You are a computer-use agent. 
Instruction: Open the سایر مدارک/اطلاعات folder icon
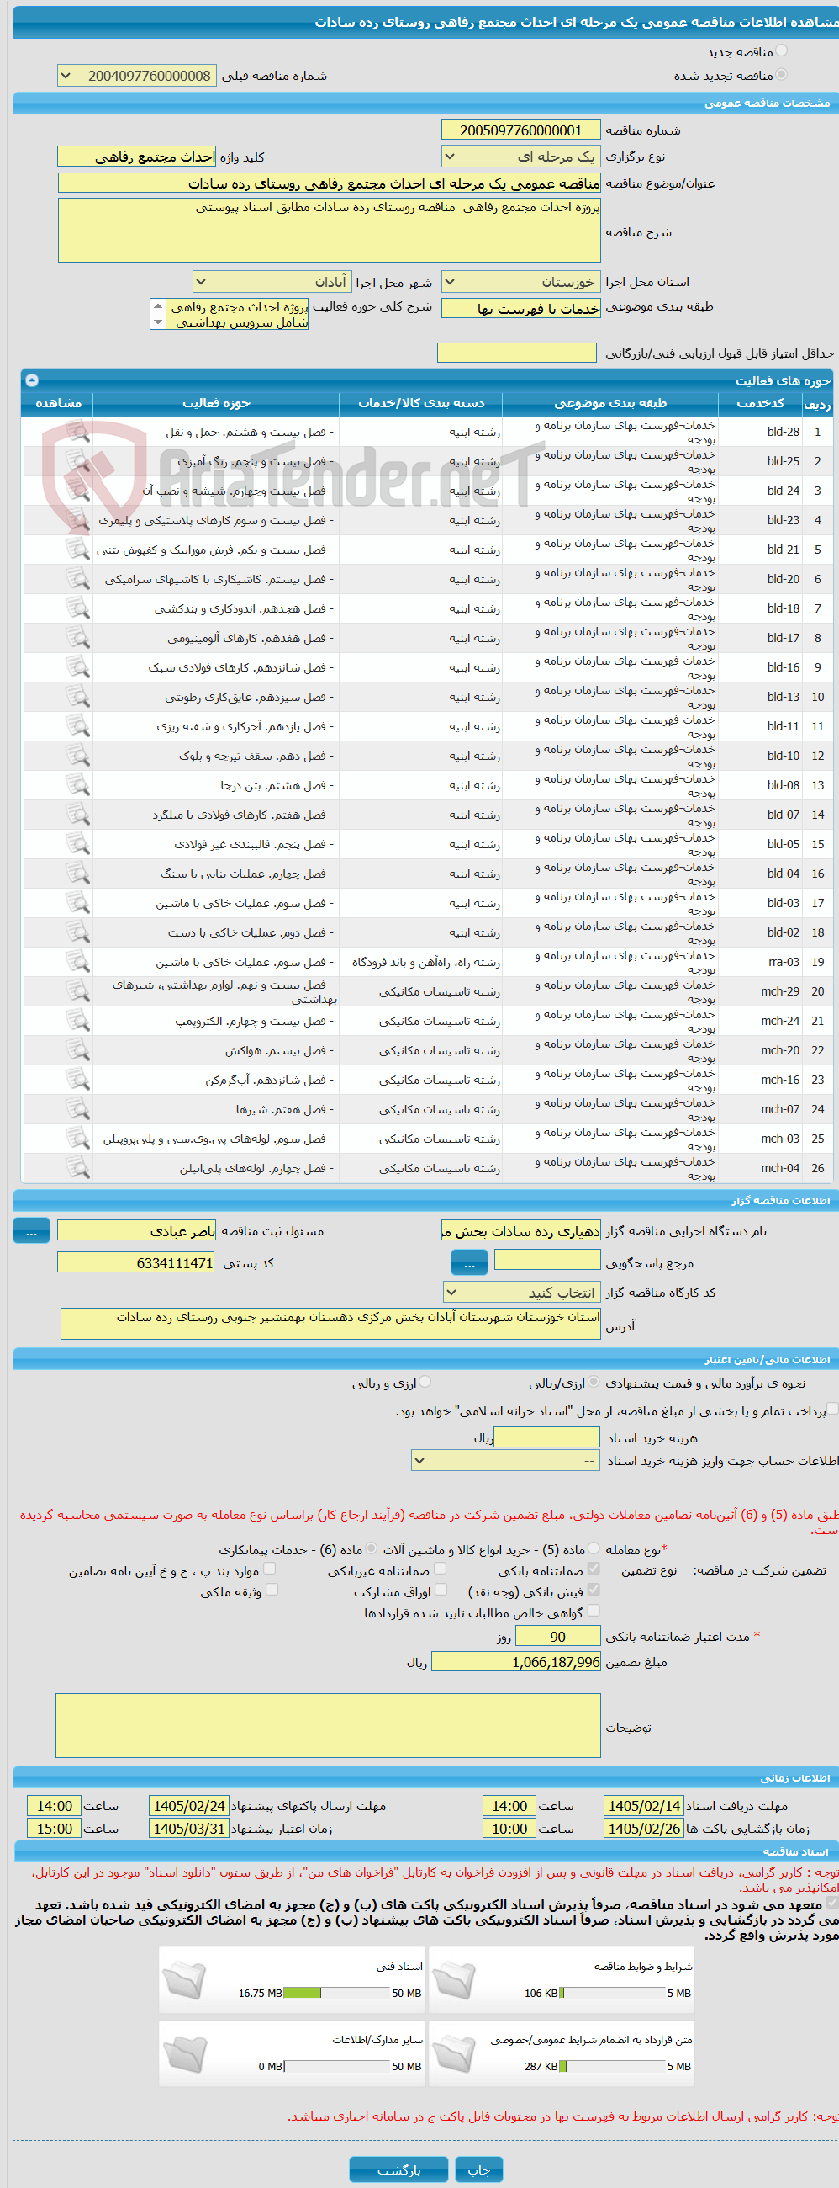coord(184,2054)
